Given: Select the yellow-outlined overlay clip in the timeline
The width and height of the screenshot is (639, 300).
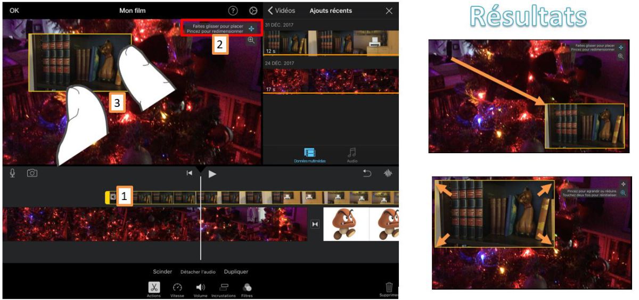Looking at the screenshot, I should 252,198.
